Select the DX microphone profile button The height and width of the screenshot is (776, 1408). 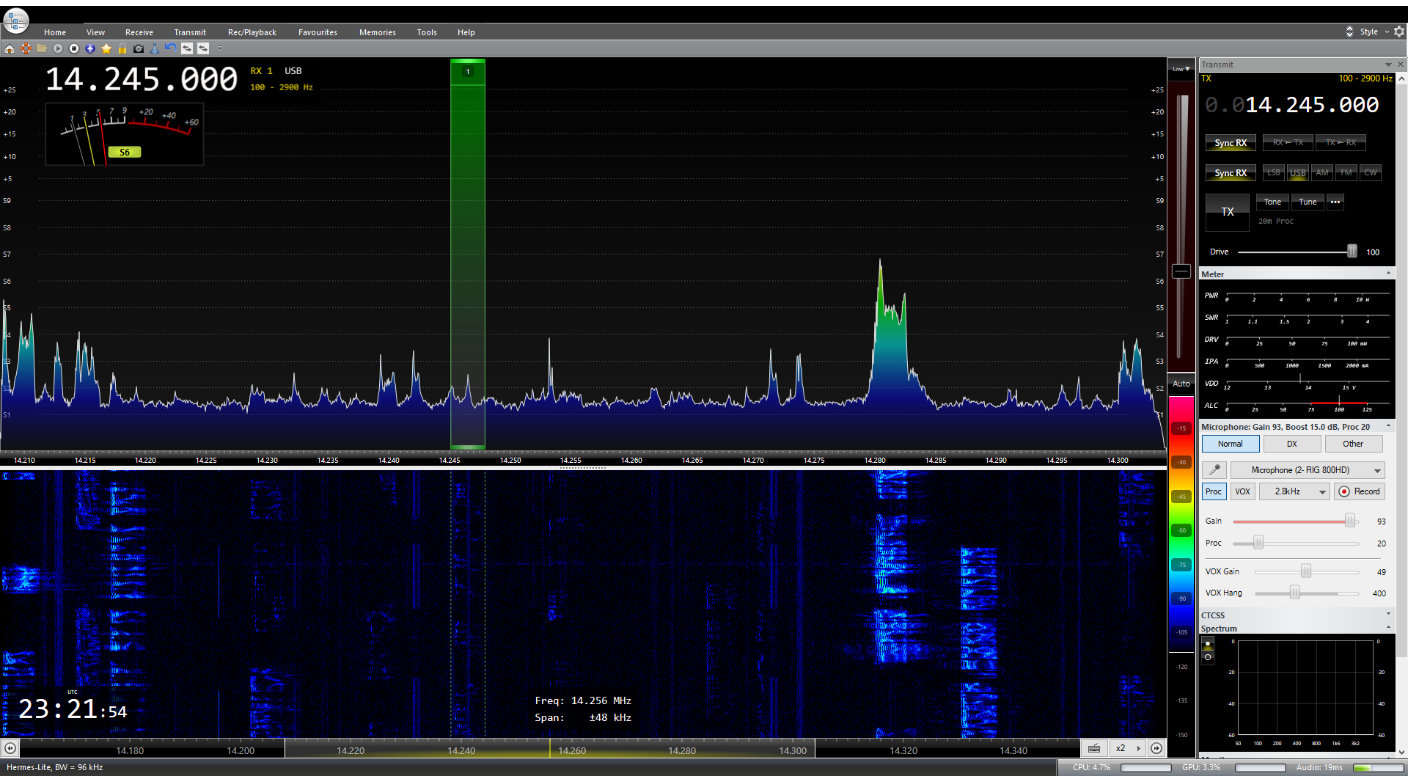(x=1291, y=444)
